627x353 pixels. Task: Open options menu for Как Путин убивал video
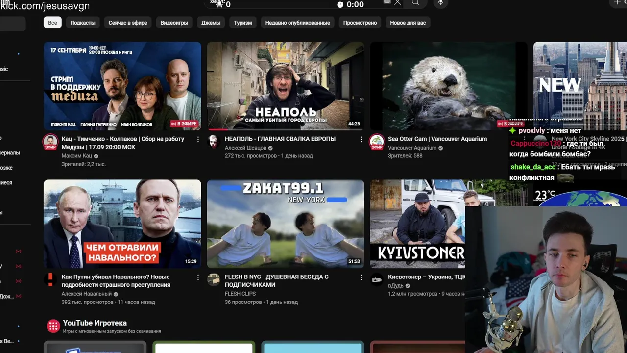click(198, 277)
